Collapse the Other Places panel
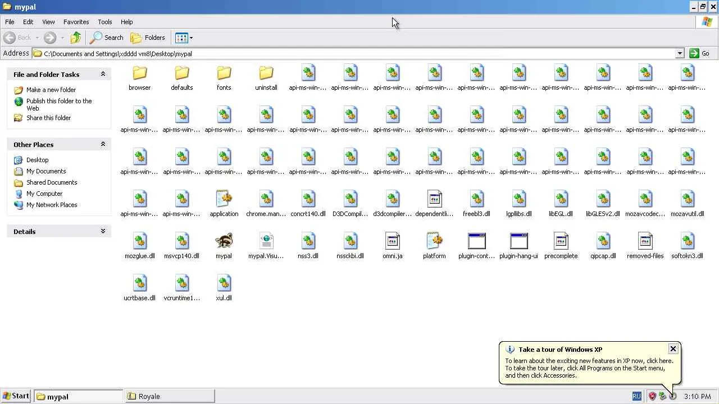 tap(103, 144)
